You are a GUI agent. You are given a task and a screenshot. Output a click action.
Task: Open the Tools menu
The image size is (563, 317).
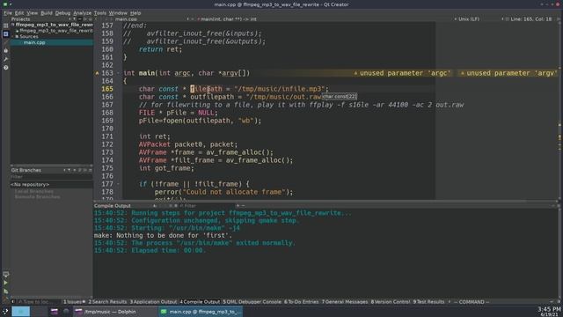pos(100,13)
